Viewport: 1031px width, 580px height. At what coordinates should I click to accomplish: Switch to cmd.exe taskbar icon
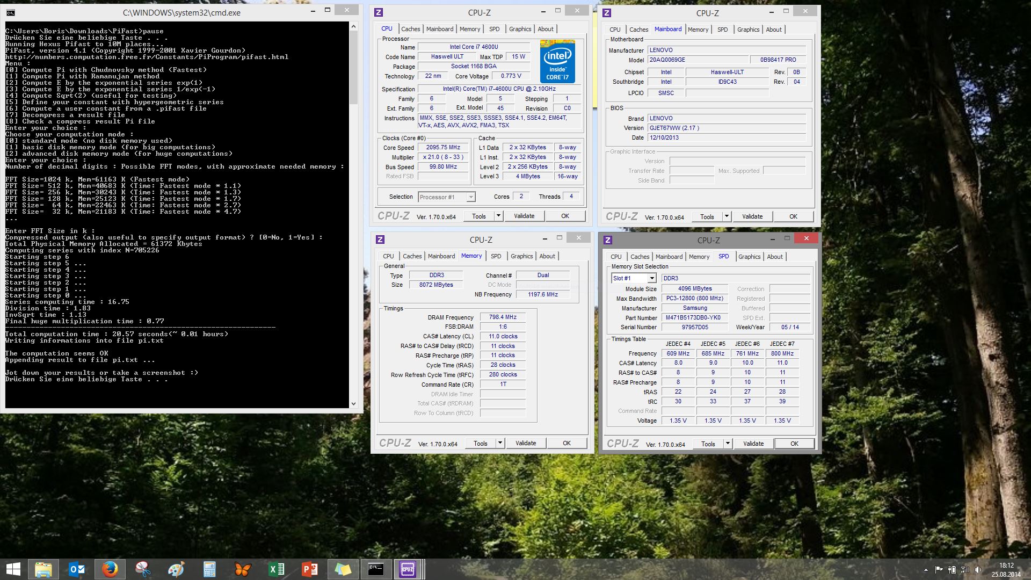[x=376, y=569]
